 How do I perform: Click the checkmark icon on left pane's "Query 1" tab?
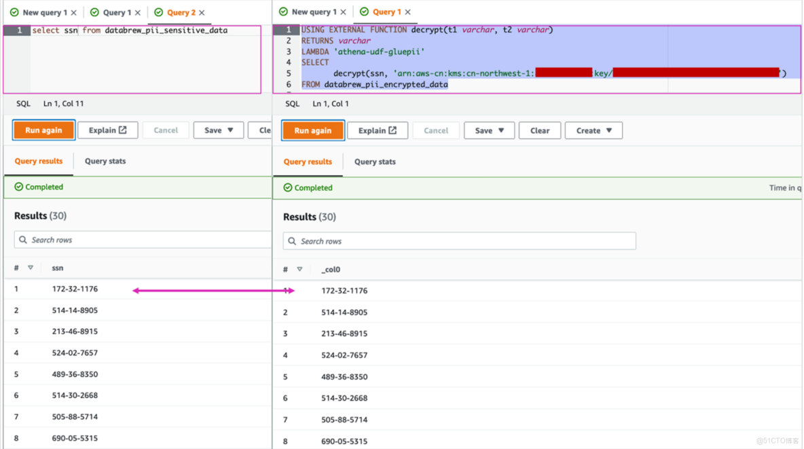point(94,12)
